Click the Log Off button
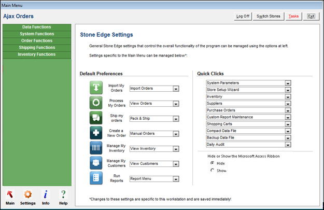The width and height of the screenshot is (324, 210). click(243, 16)
